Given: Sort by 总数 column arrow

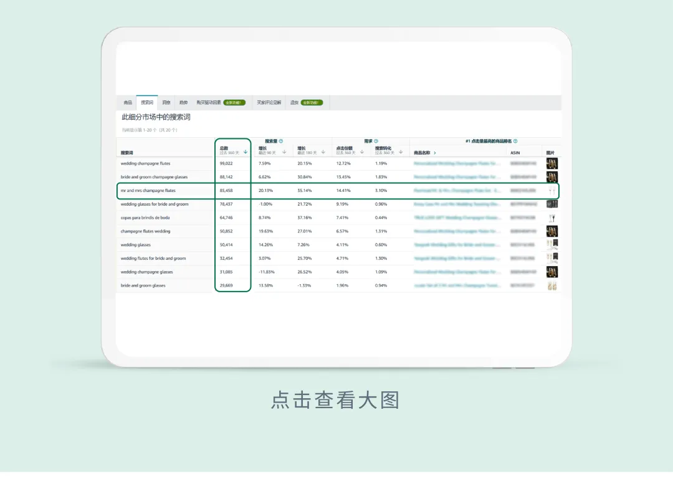Looking at the screenshot, I should [x=246, y=152].
